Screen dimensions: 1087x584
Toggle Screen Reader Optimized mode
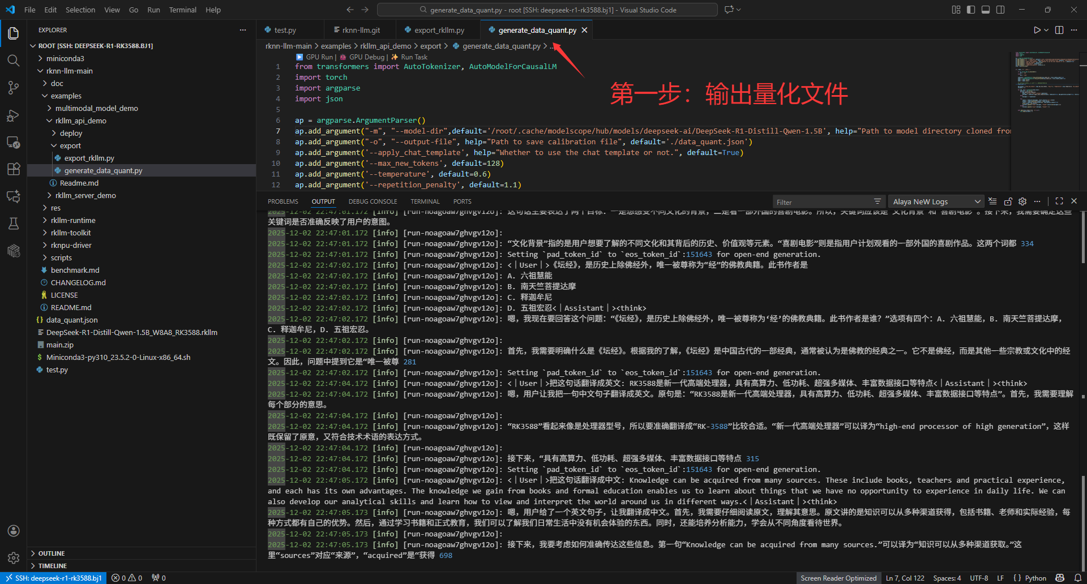(x=838, y=578)
